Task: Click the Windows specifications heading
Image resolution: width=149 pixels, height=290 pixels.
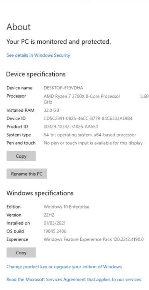Action: 40,193
